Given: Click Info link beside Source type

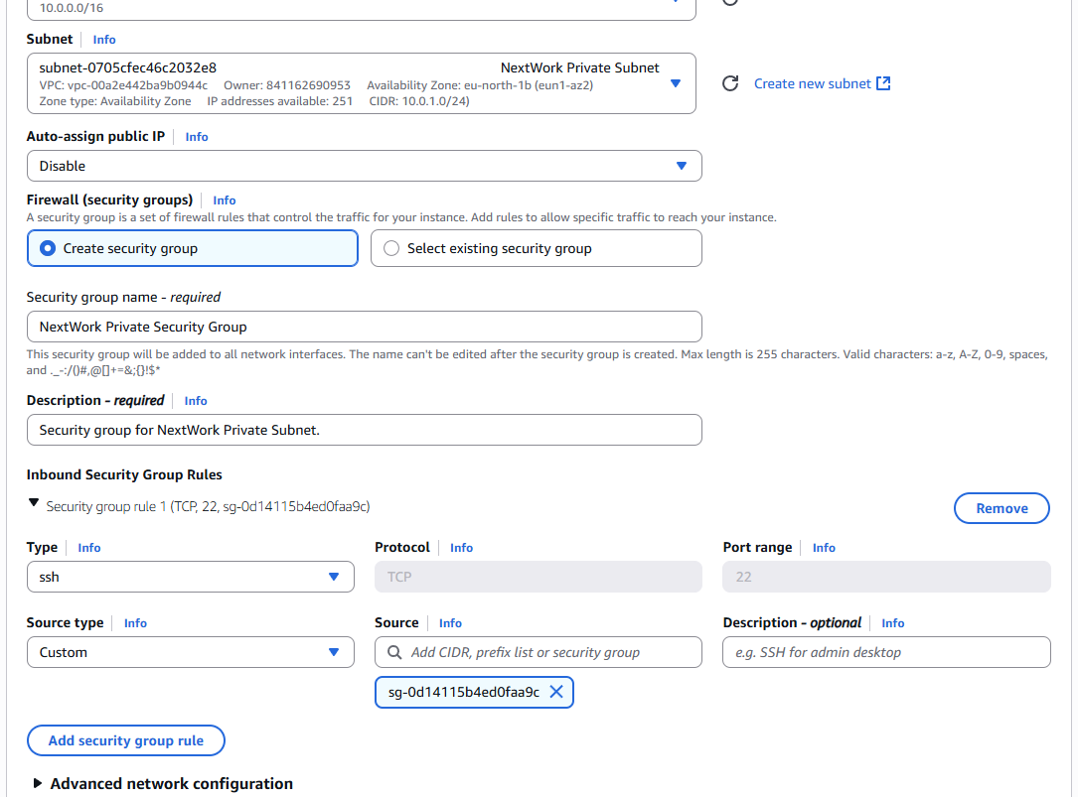Looking at the screenshot, I should [x=135, y=623].
